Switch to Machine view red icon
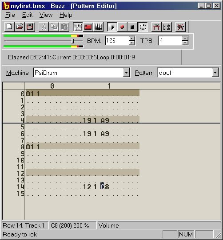Image resolution: width=223 pixels, height=240 pixels. pyautogui.click(x=88, y=27)
